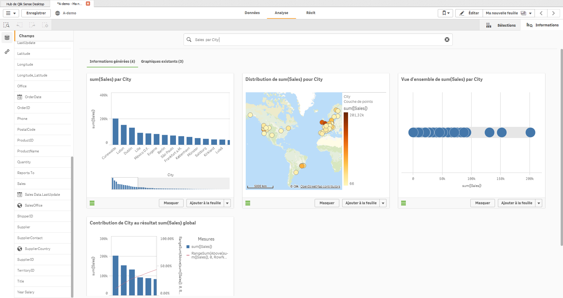Click the smart search selection tool icon

tap(6, 25)
